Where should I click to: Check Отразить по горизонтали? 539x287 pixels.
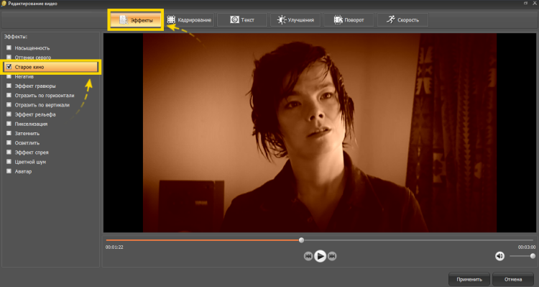pyautogui.click(x=9, y=95)
